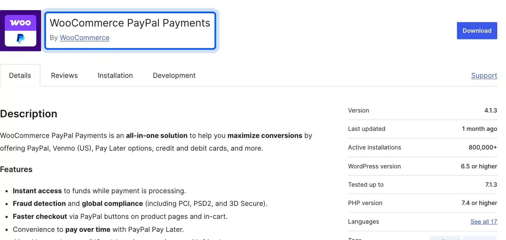Click the See all 17 languages link
506x240 pixels.
pyautogui.click(x=484, y=222)
